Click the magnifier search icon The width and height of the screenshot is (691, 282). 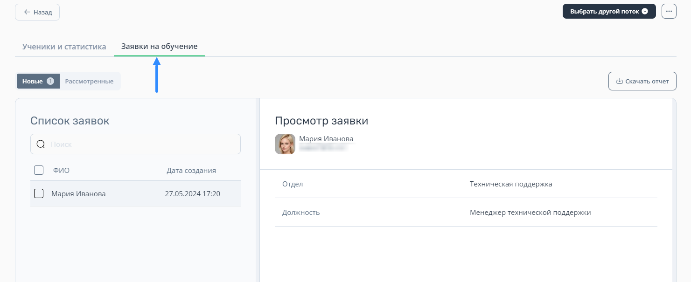[x=41, y=144]
